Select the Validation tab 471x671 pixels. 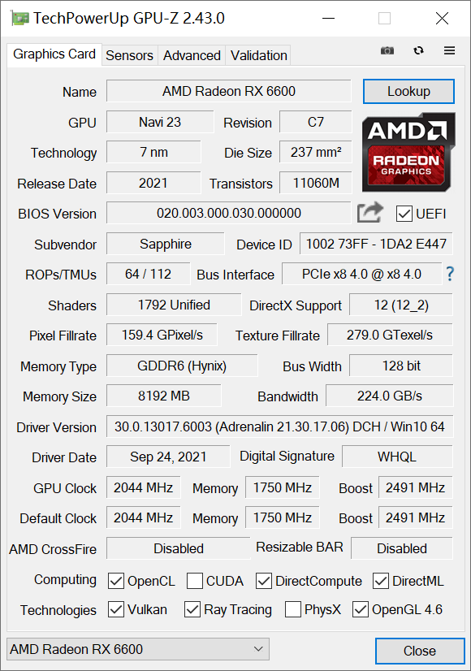[x=257, y=55]
